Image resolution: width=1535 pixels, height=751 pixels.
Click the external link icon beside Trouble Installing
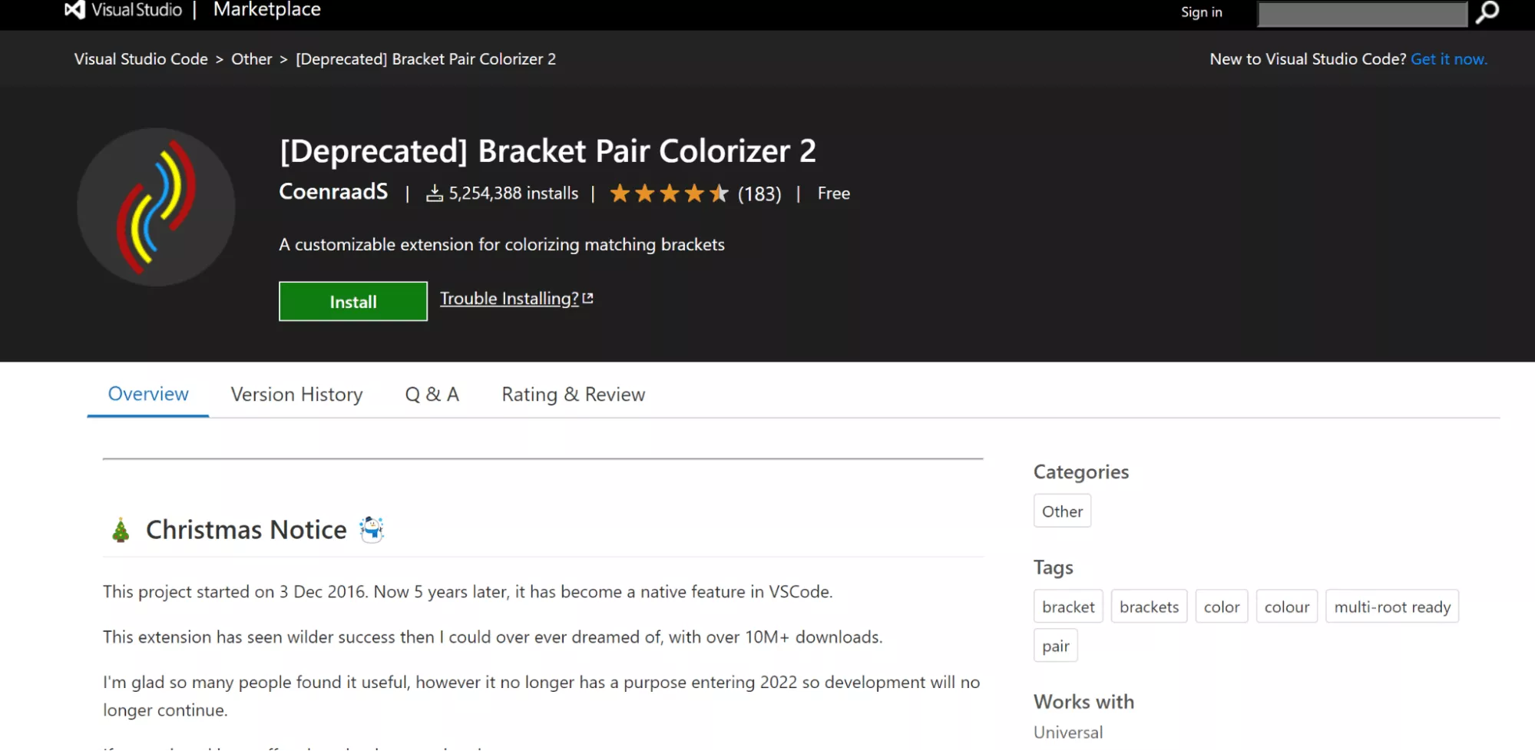pyautogui.click(x=588, y=299)
